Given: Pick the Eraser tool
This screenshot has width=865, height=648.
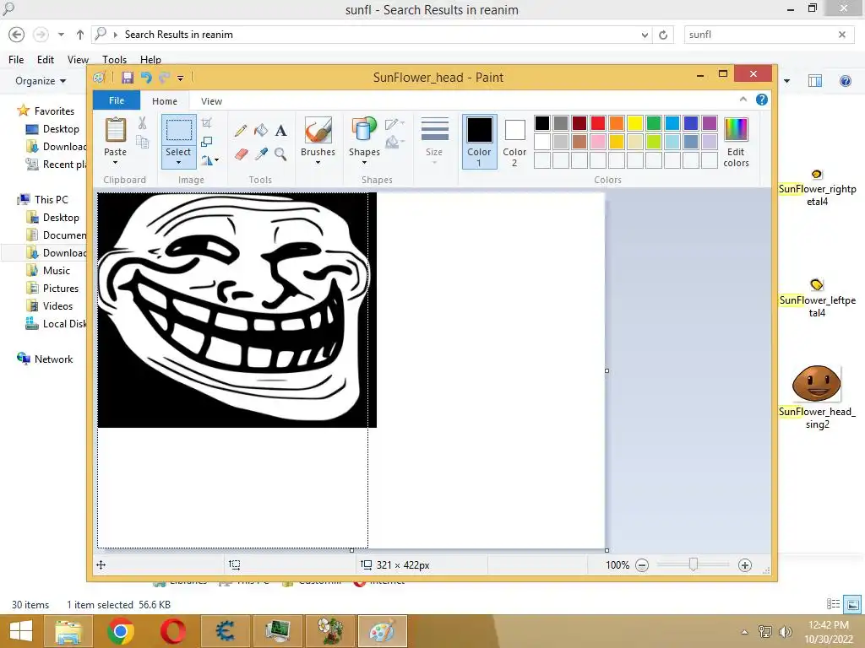Looking at the screenshot, I should tap(241, 154).
